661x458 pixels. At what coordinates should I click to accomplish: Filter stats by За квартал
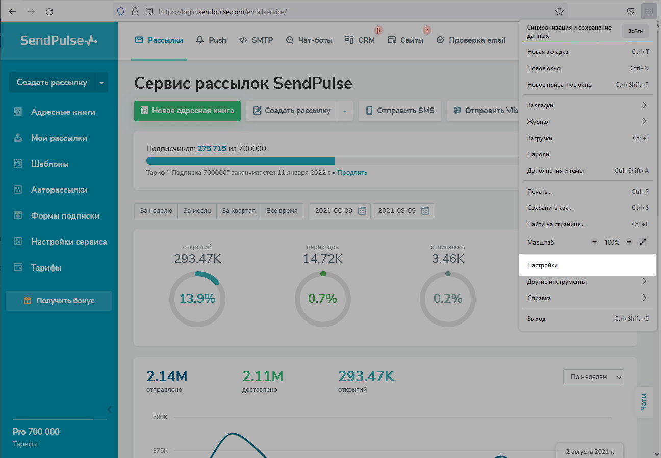pyautogui.click(x=238, y=211)
